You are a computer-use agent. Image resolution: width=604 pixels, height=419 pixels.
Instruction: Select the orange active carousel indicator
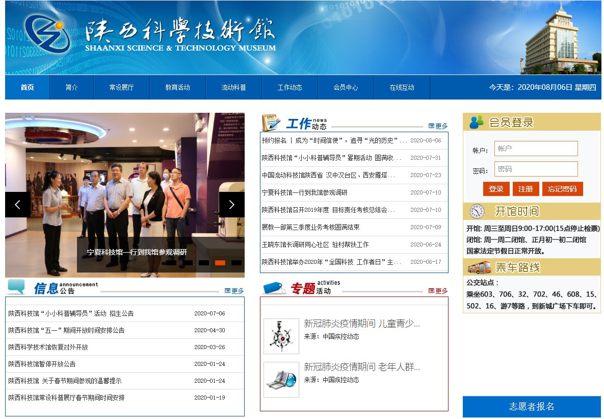coord(220,263)
